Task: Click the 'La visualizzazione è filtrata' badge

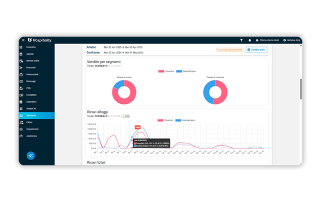Action: point(230,50)
